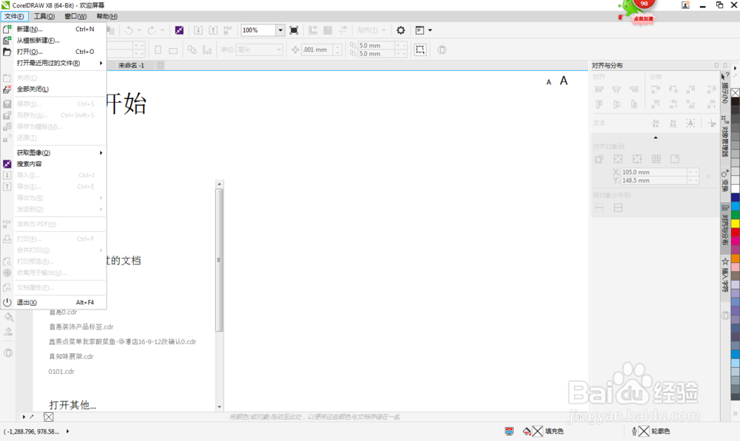Switch to the 未命名 -1 document tab
The width and height of the screenshot is (740, 441).
click(x=131, y=66)
